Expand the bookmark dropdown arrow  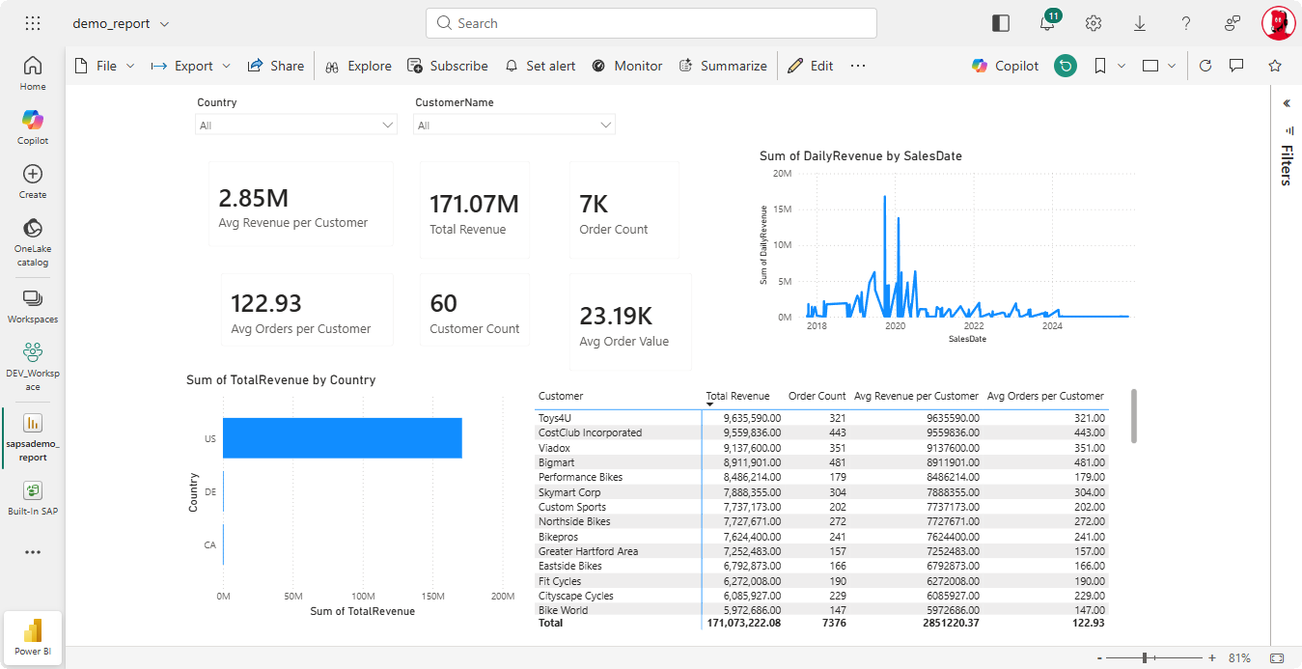[x=1122, y=66]
